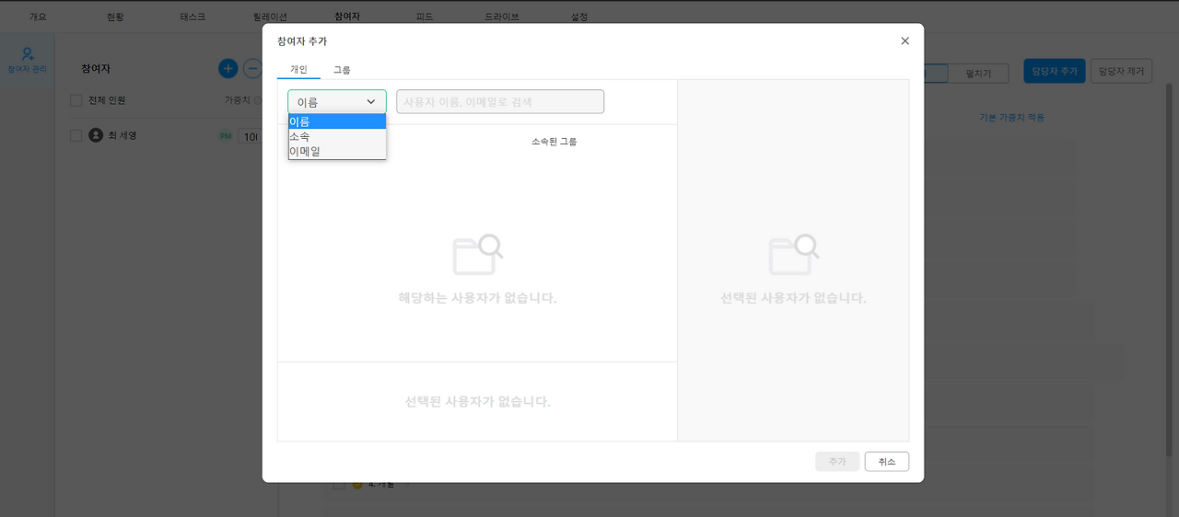Viewport: 1179px width, 517px height.
Task: Switch to the 그룹 tab
Action: pyautogui.click(x=342, y=70)
